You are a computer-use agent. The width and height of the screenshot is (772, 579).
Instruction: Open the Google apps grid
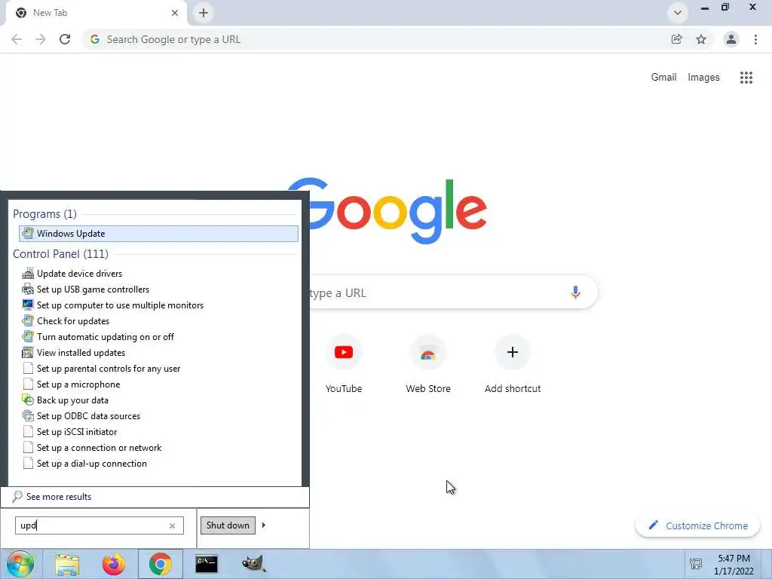pyautogui.click(x=746, y=78)
